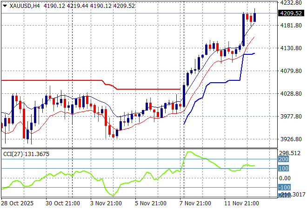
Task: Click the time axis label 28 Oct 2025
Action: [17, 203]
